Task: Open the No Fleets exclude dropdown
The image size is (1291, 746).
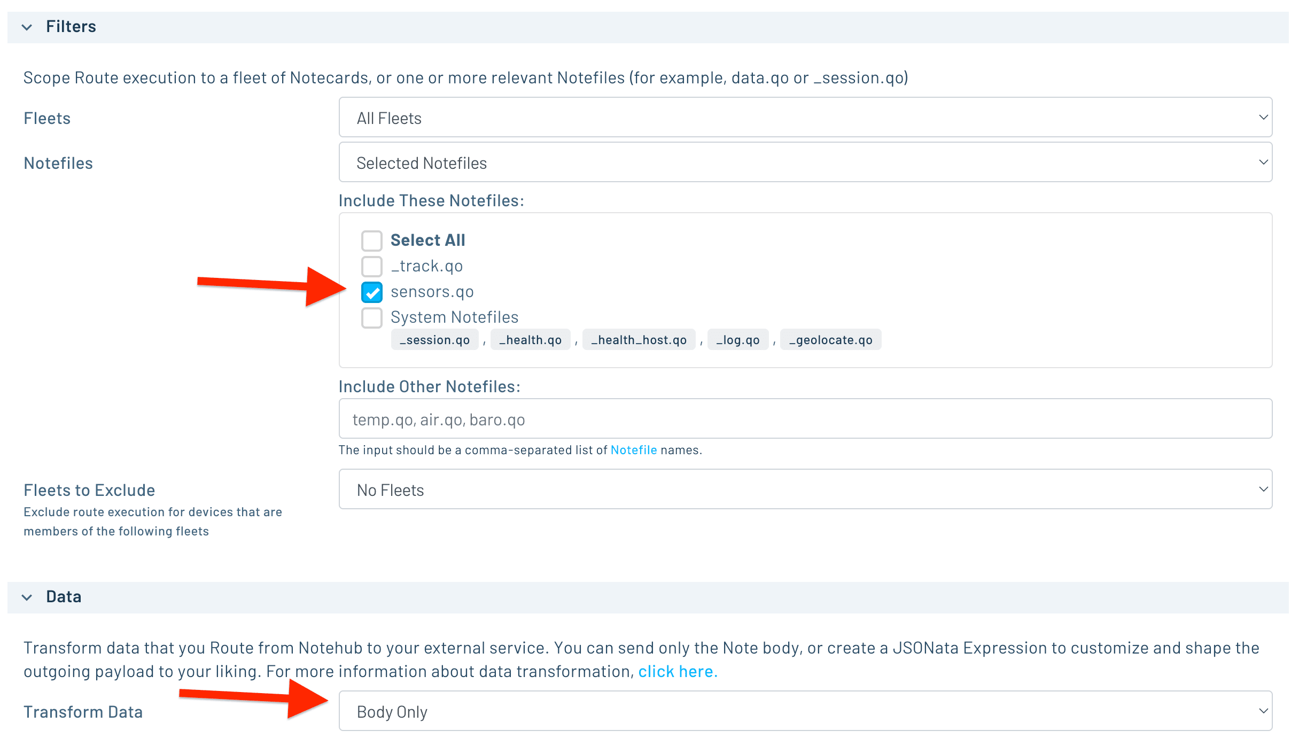Action: click(805, 489)
